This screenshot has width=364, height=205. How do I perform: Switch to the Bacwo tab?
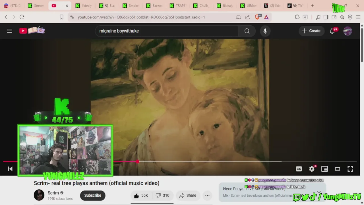[x=154, y=6]
